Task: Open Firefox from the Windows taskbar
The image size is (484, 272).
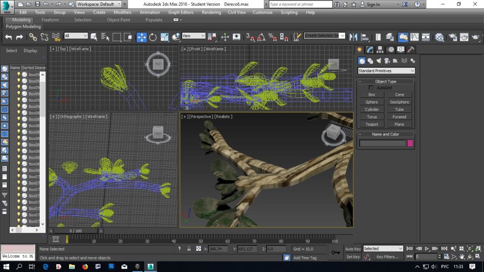Action: point(85,267)
